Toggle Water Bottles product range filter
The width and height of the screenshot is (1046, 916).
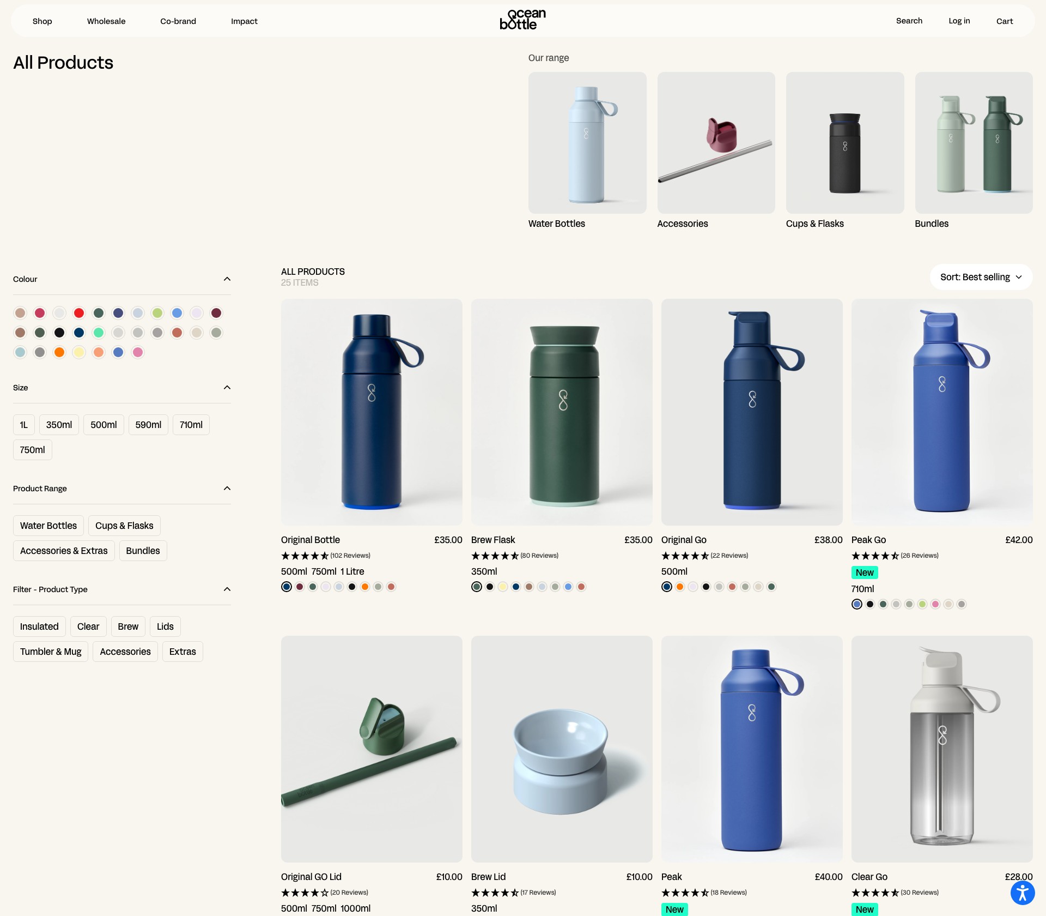coord(48,526)
